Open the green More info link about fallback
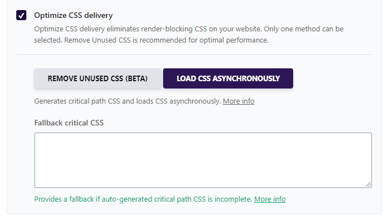 point(270,199)
